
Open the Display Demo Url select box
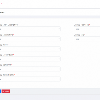30,69
